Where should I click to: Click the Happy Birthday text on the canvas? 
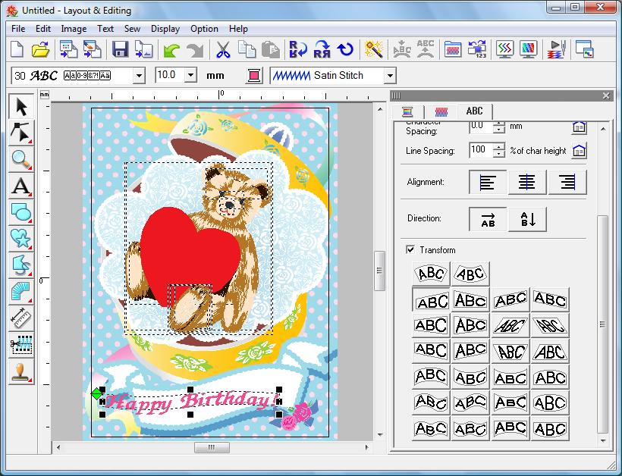pos(190,402)
